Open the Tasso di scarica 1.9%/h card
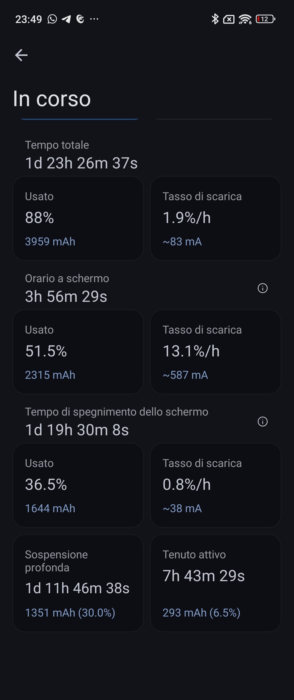This screenshot has width=294, height=700. [x=216, y=218]
